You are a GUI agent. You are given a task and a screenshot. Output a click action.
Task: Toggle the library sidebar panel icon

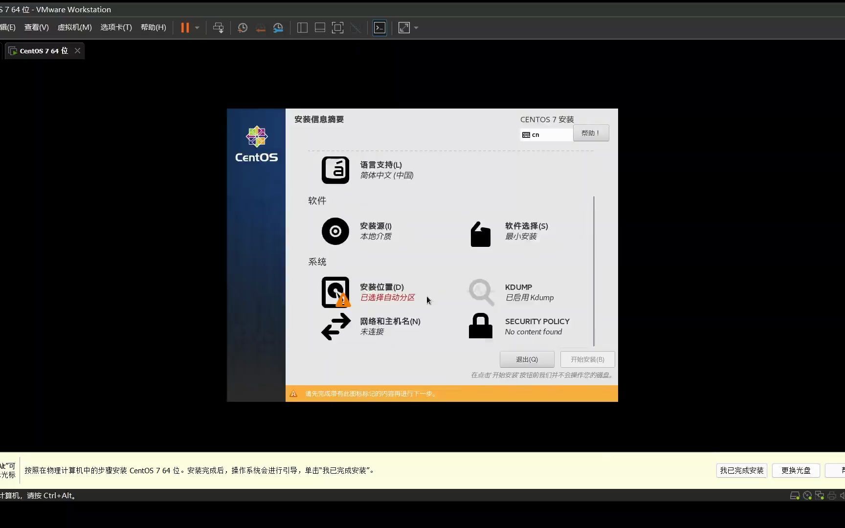pos(302,27)
